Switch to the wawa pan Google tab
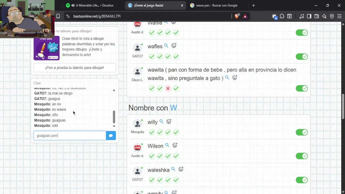The height and width of the screenshot is (194, 345). (x=217, y=5)
